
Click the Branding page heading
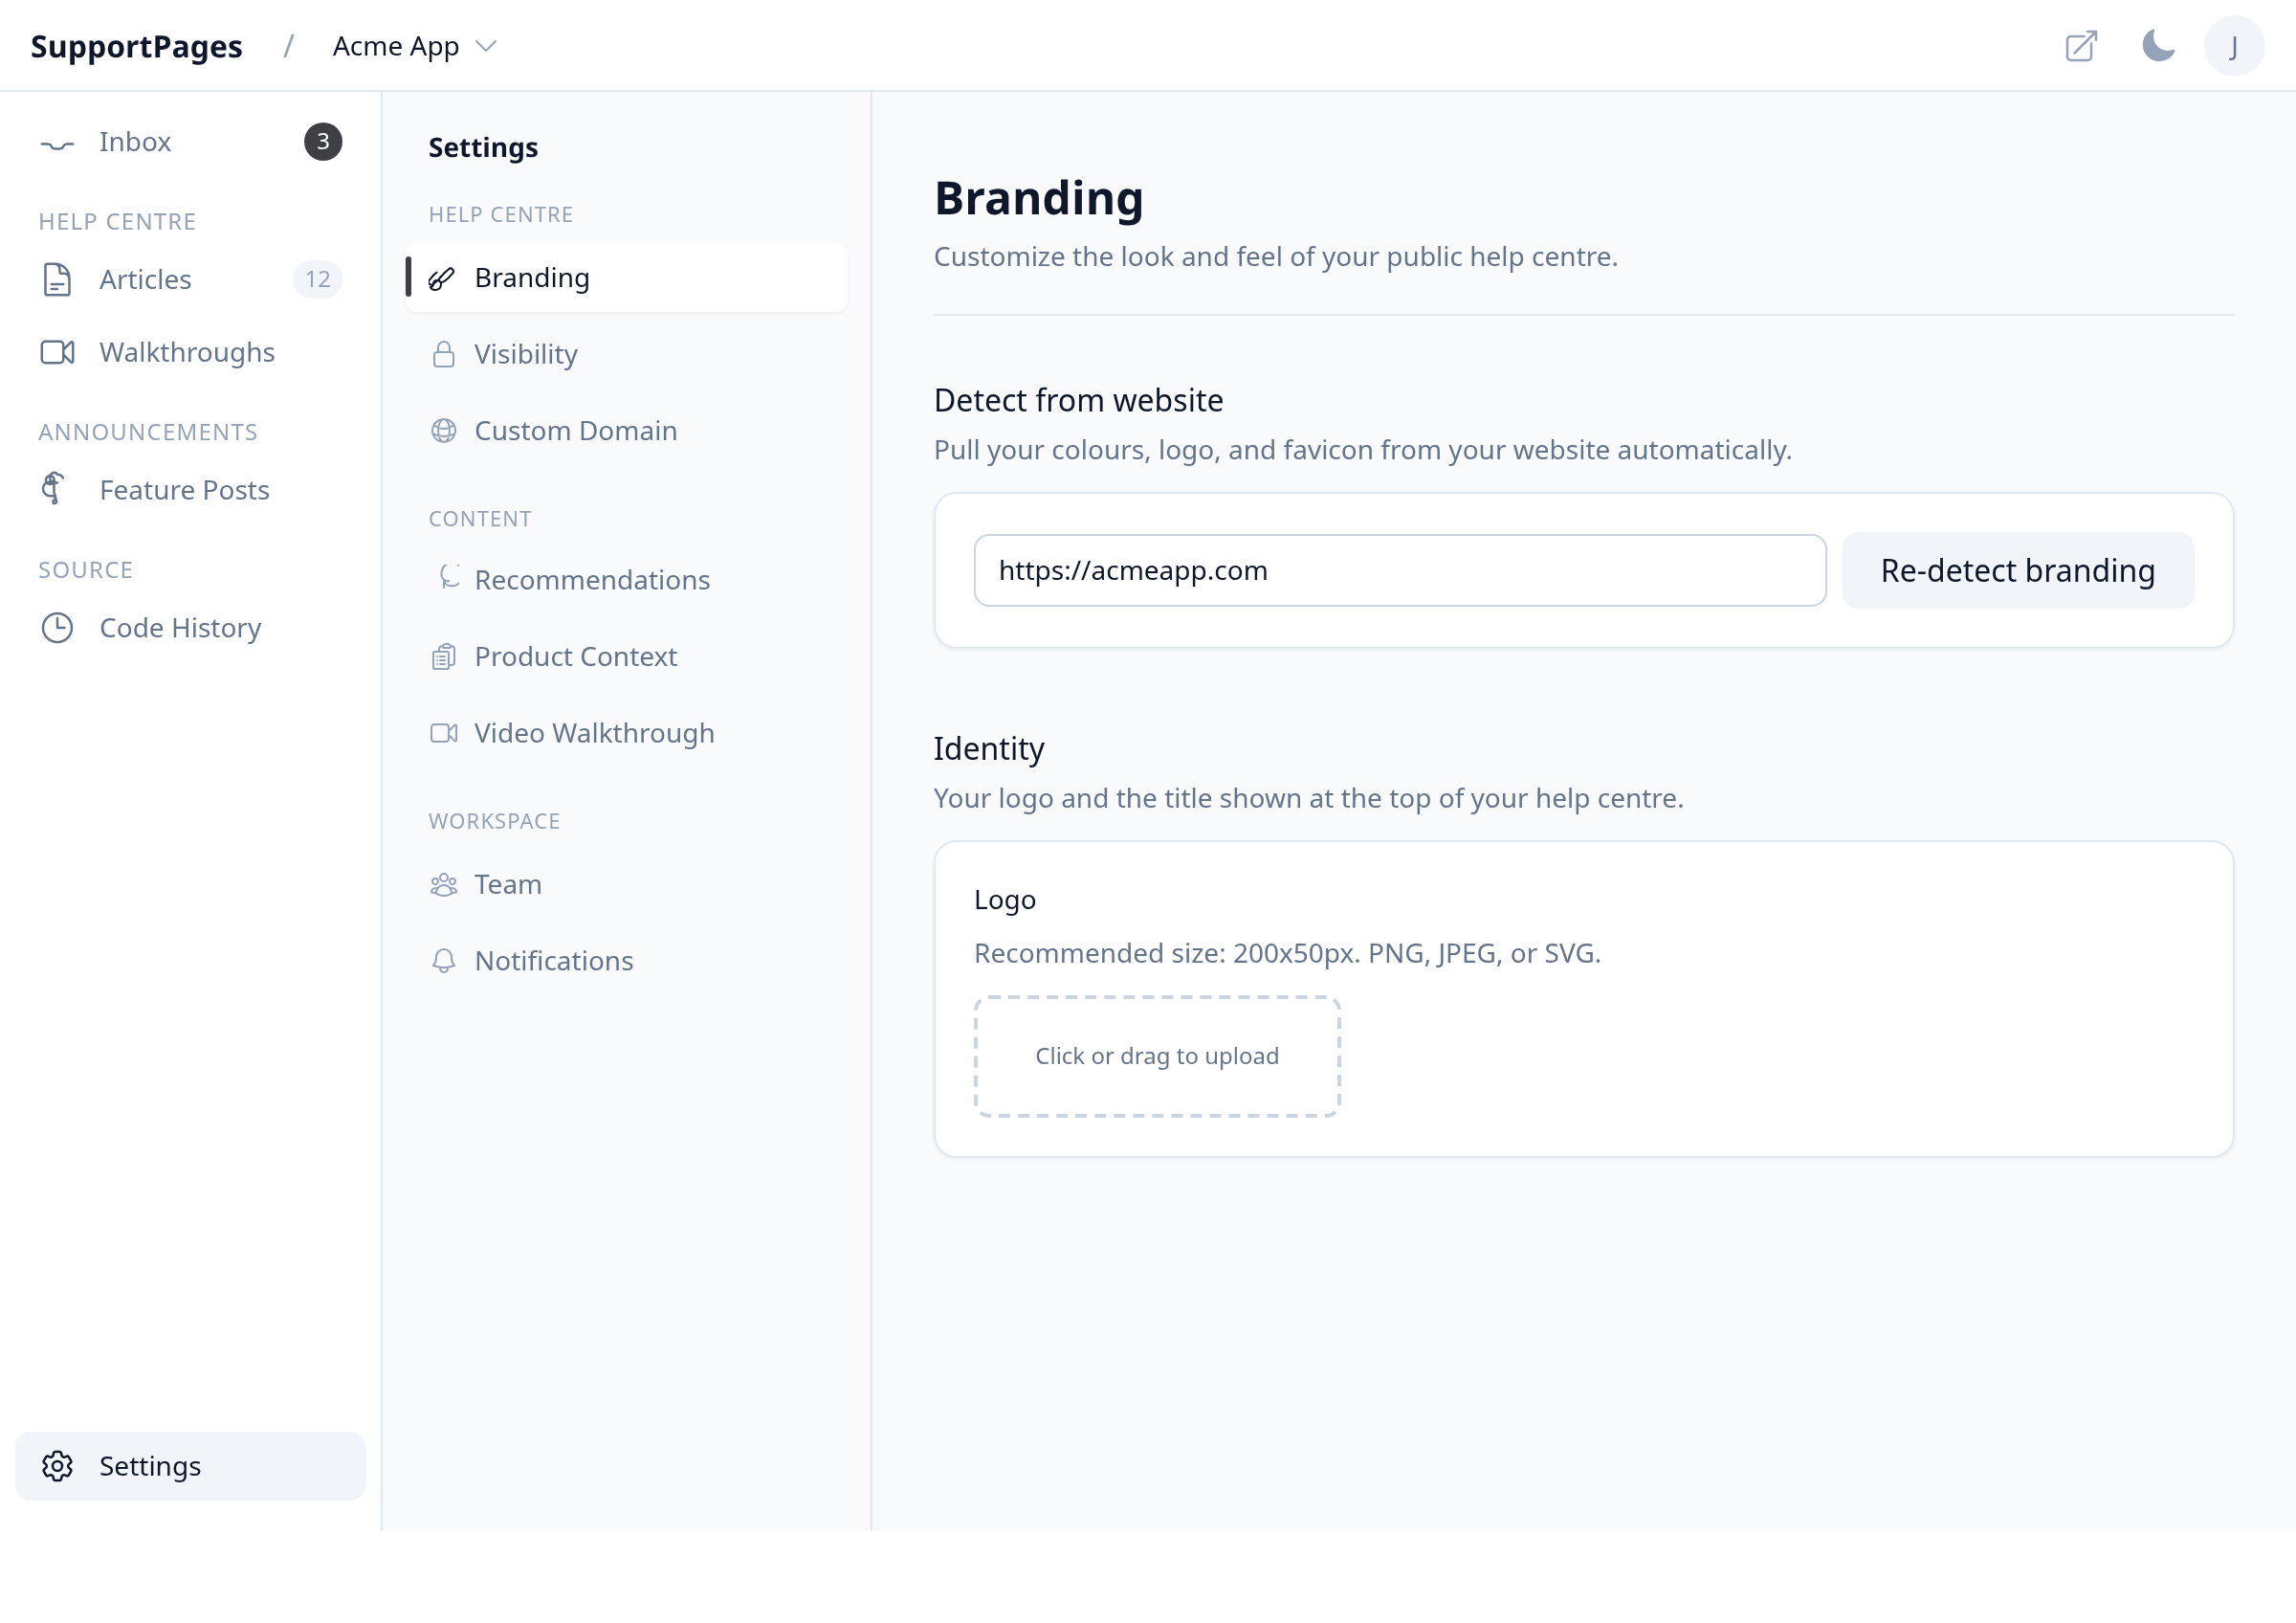1039,198
